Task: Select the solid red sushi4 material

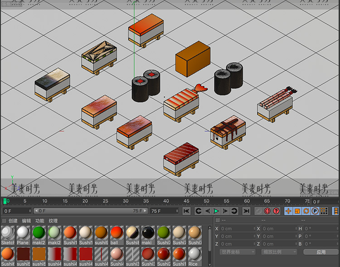Action: (86, 257)
